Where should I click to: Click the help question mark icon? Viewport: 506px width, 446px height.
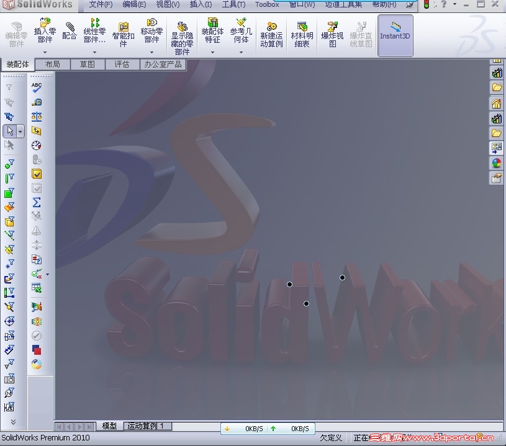point(444,4)
